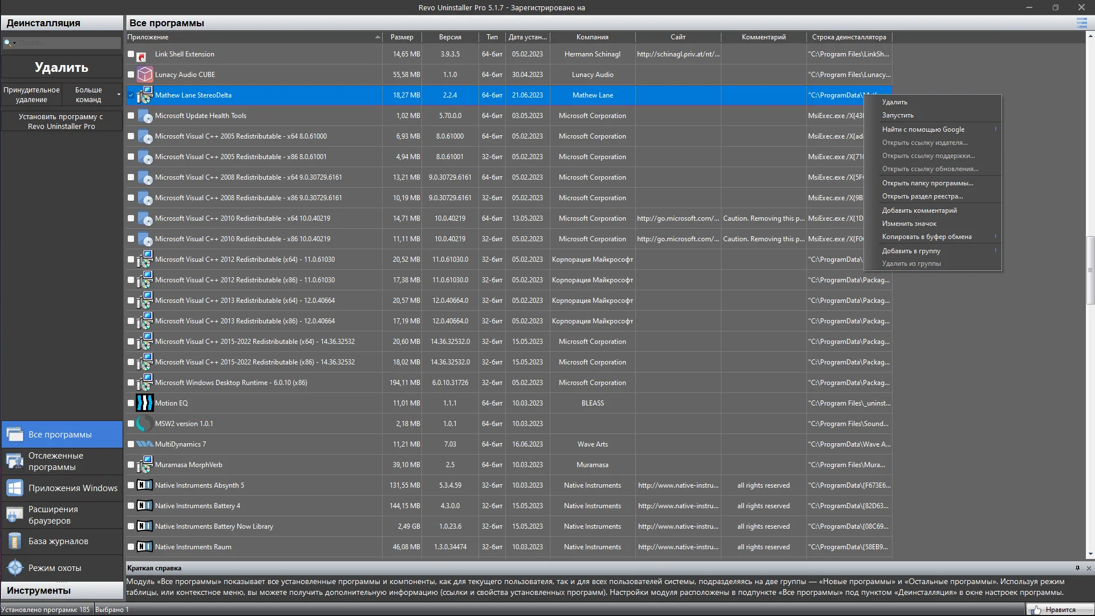The height and width of the screenshot is (616, 1095).
Task: Tick the MSW2 version 1.0.1 checkbox
Action: [131, 424]
